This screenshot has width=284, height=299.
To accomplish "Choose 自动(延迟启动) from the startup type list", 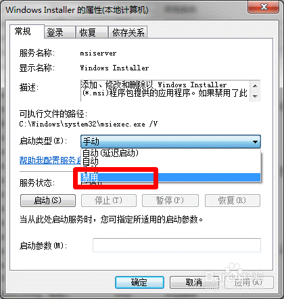I will coord(170,153).
